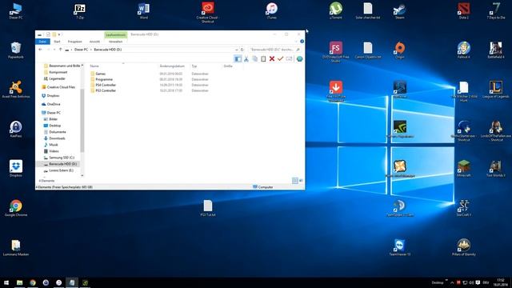Open the Windows Start menu button
The height and width of the screenshot is (288, 512).
(x=6, y=282)
